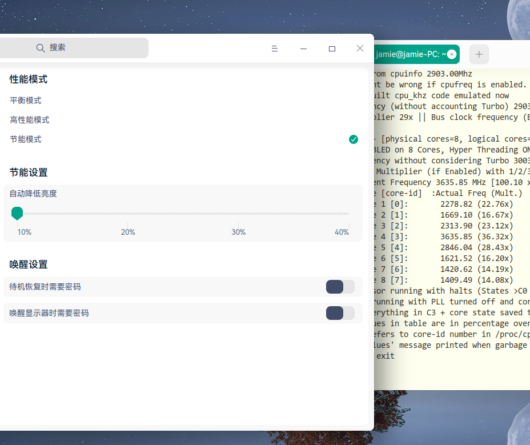Set brightness reduction slider to 40%
530x445 pixels.
pyautogui.click(x=348, y=214)
